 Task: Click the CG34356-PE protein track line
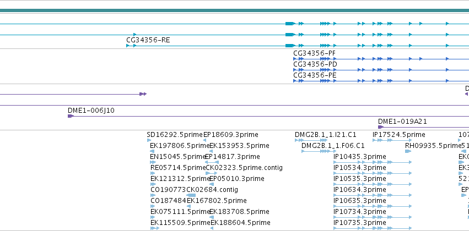[381, 81]
